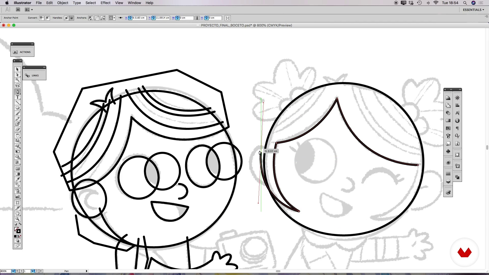Screen dimensions: 489x275
Task: Select the Rotate tool
Action: (17, 135)
